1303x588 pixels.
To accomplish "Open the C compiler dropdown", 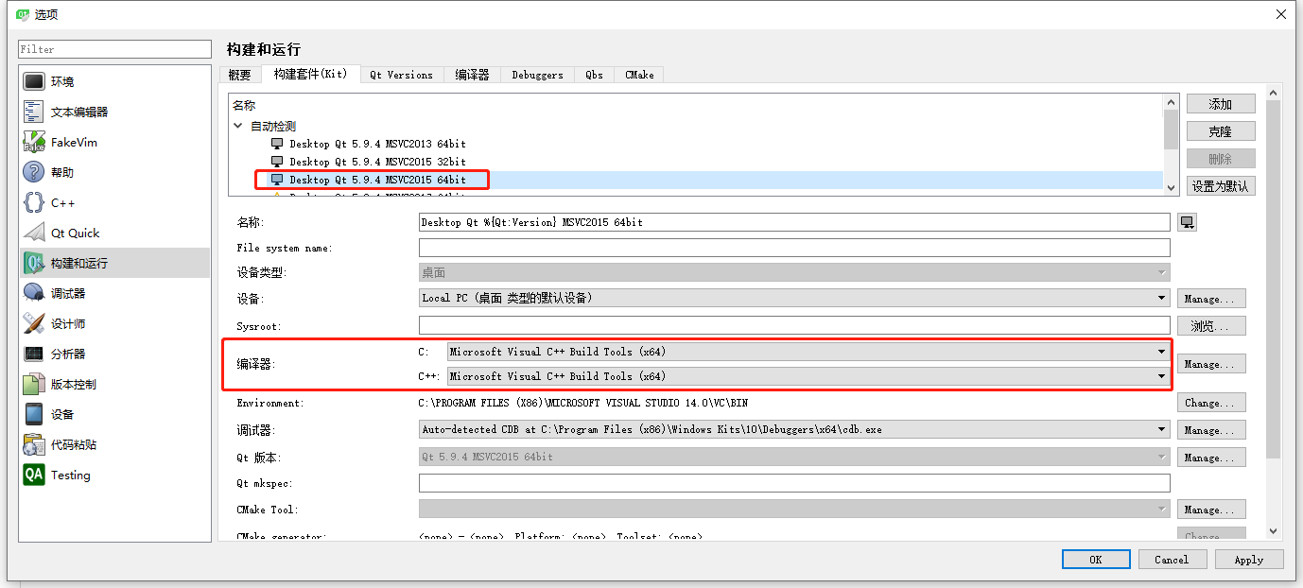I will (x=1162, y=352).
